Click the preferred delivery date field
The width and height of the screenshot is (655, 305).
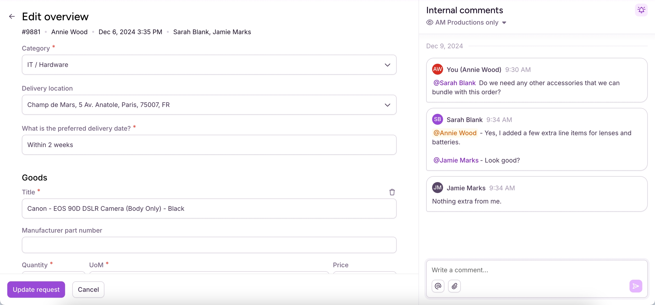[x=209, y=145]
